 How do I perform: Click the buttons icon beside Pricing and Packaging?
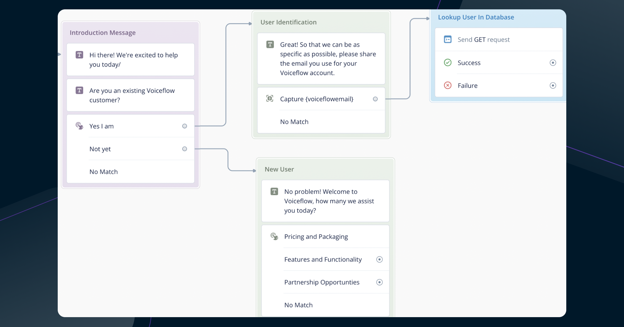pos(274,236)
